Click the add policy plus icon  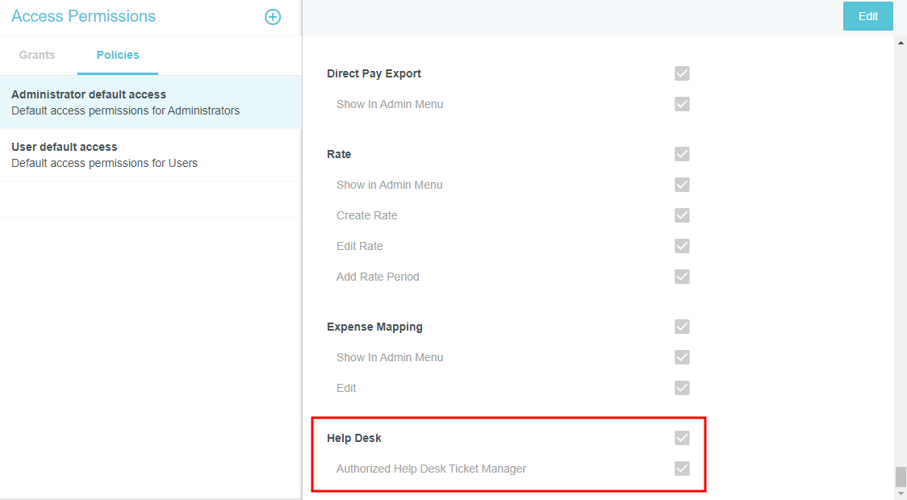tap(273, 17)
